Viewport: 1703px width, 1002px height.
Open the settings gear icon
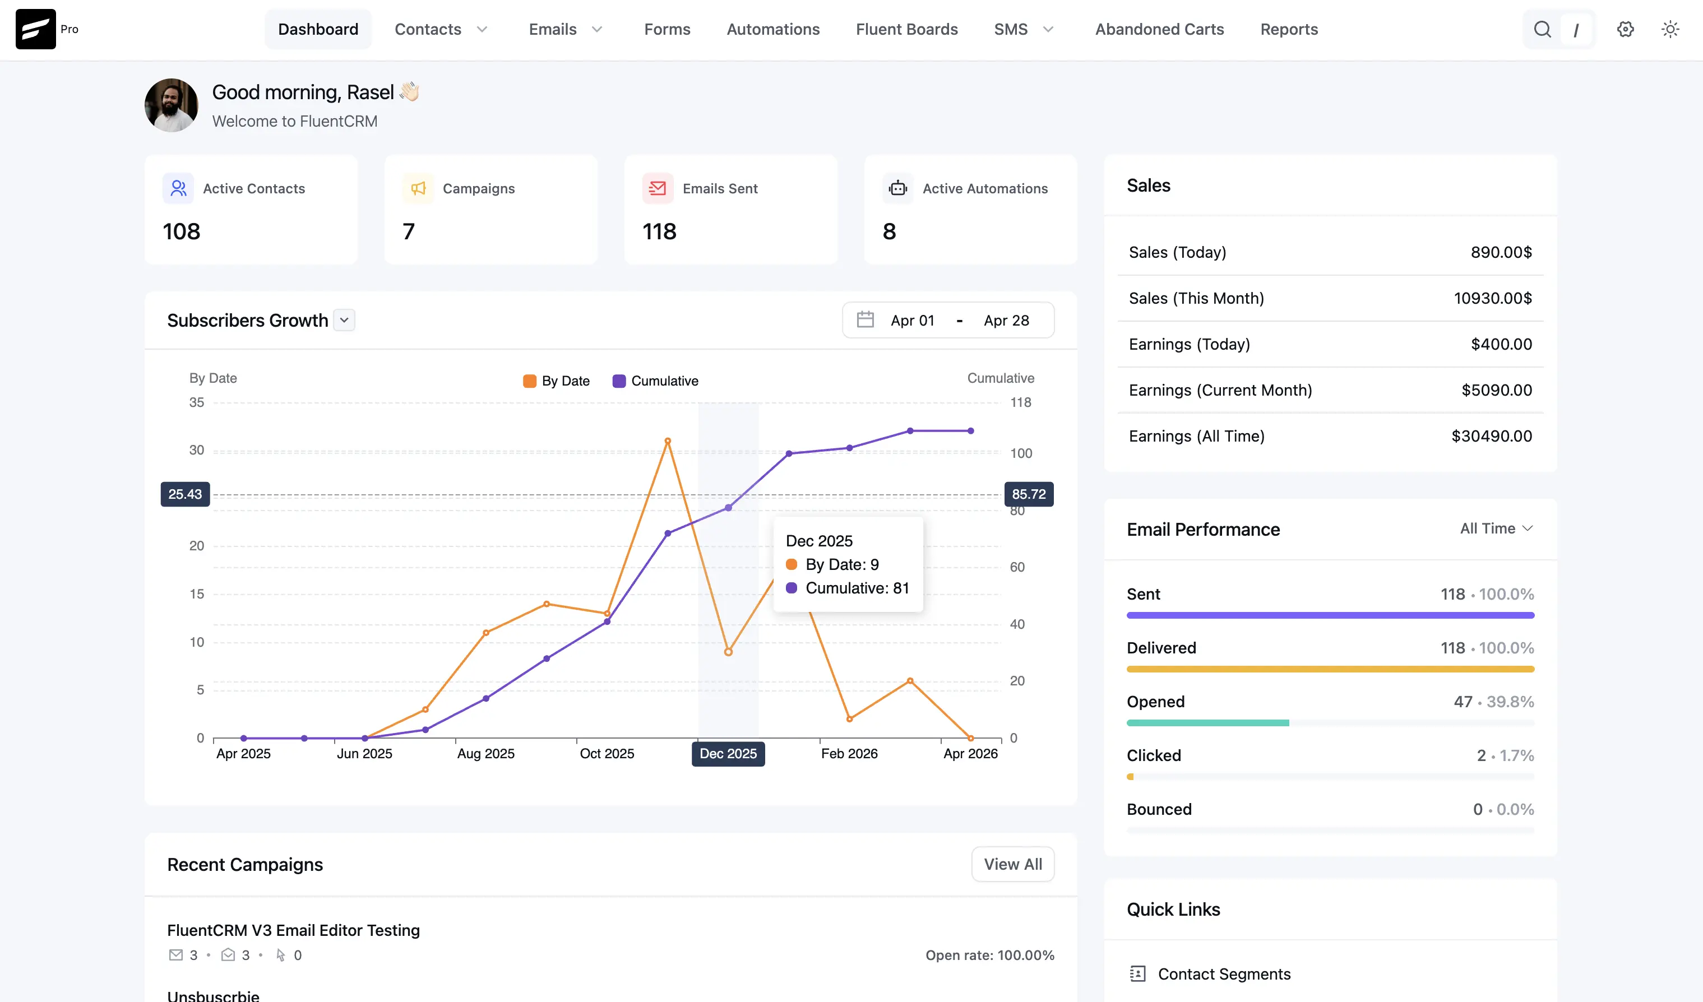(x=1625, y=29)
